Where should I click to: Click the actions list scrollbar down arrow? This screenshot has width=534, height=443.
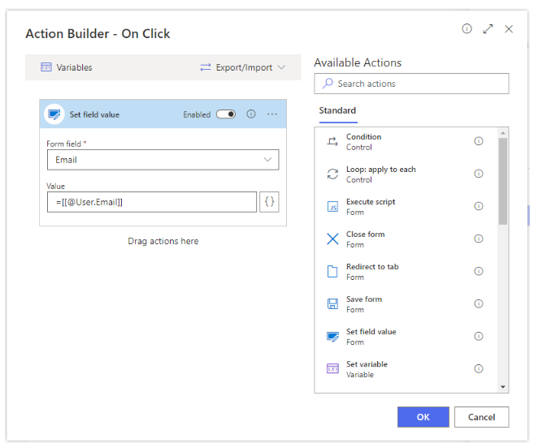click(503, 387)
